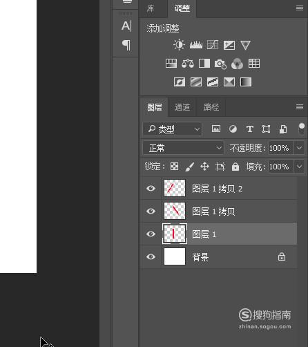
Task: Hide the 图层 1 拷贝 layer
Action: 151,211
